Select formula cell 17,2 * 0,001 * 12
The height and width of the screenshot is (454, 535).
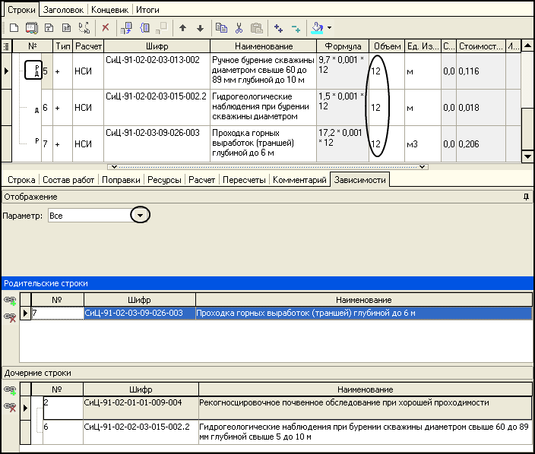[343, 143]
